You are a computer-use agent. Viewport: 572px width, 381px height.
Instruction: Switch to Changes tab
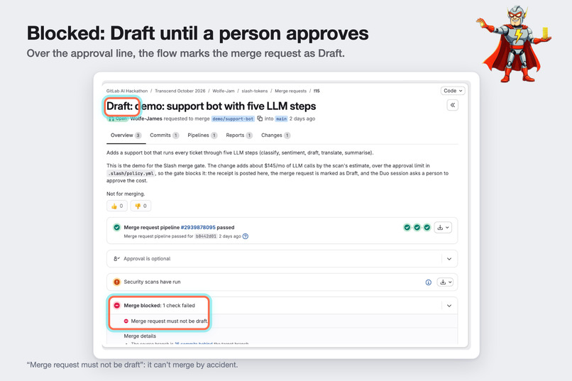tap(275, 136)
